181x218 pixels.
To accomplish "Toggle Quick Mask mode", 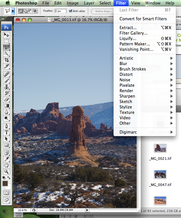I will [x=6, y=193].
